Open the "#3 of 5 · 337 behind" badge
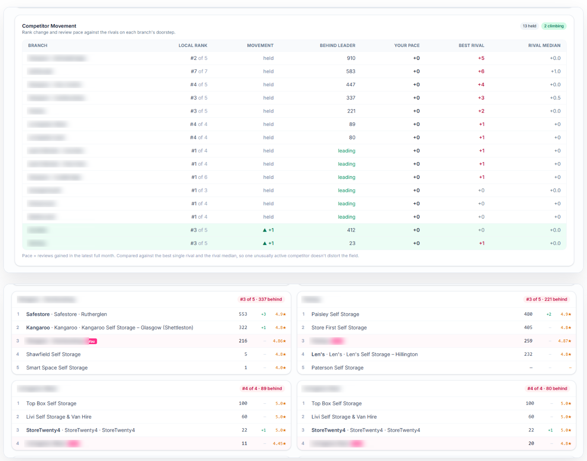This screenshot has width=587, height=461. tap(261, 299)
